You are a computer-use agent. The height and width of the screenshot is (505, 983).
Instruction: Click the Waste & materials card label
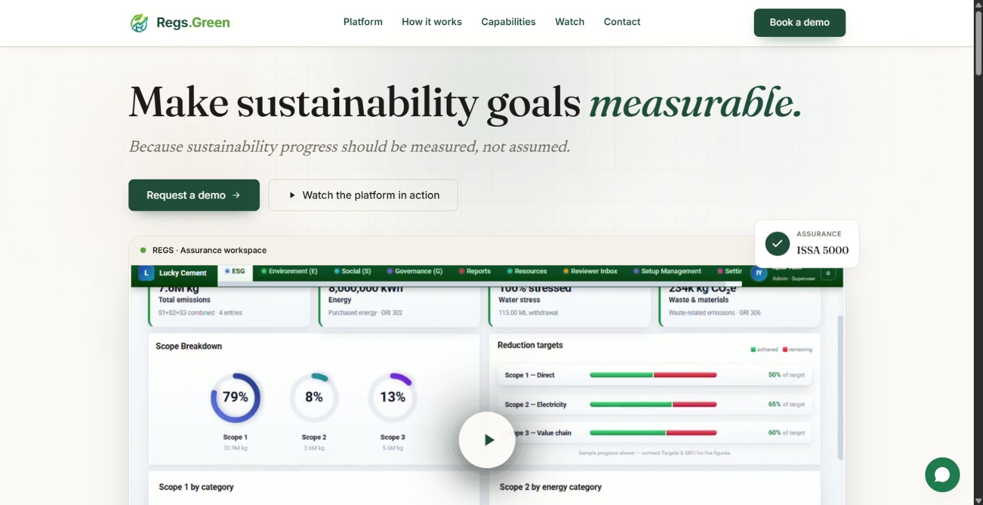[x=699, y=300]
